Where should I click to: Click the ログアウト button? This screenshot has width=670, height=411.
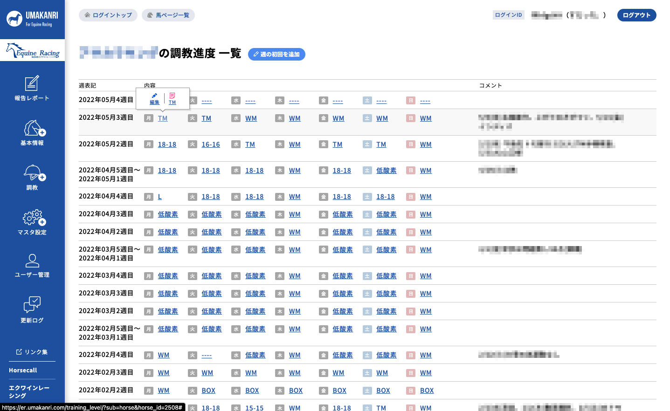point(636,15)
